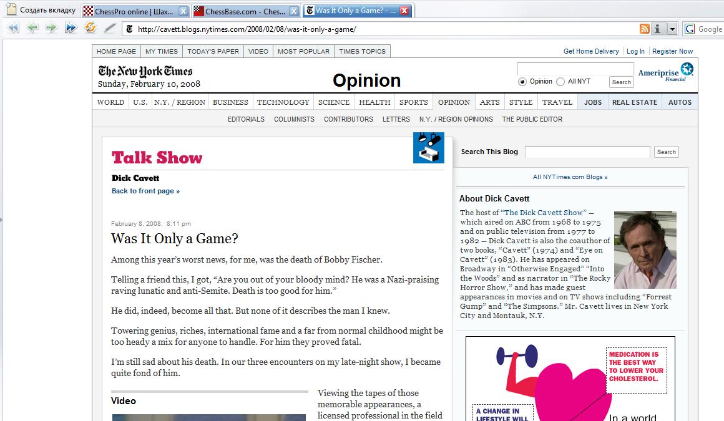
Task: Select the Opinion search radio button
Action: click(x=522, y=82)
